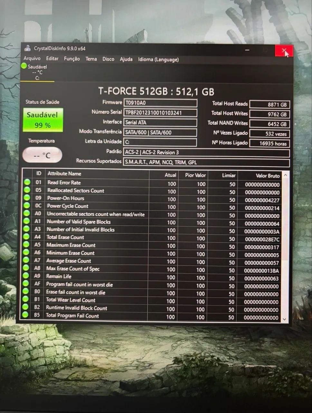Click the status circle for Runtime Invalid Block Count
Viewport: 312px width, 413px height.
point(25,307)
